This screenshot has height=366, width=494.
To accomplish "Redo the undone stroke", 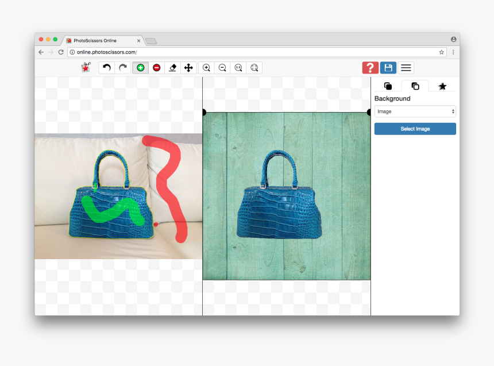I will click(x=122, y=67).
